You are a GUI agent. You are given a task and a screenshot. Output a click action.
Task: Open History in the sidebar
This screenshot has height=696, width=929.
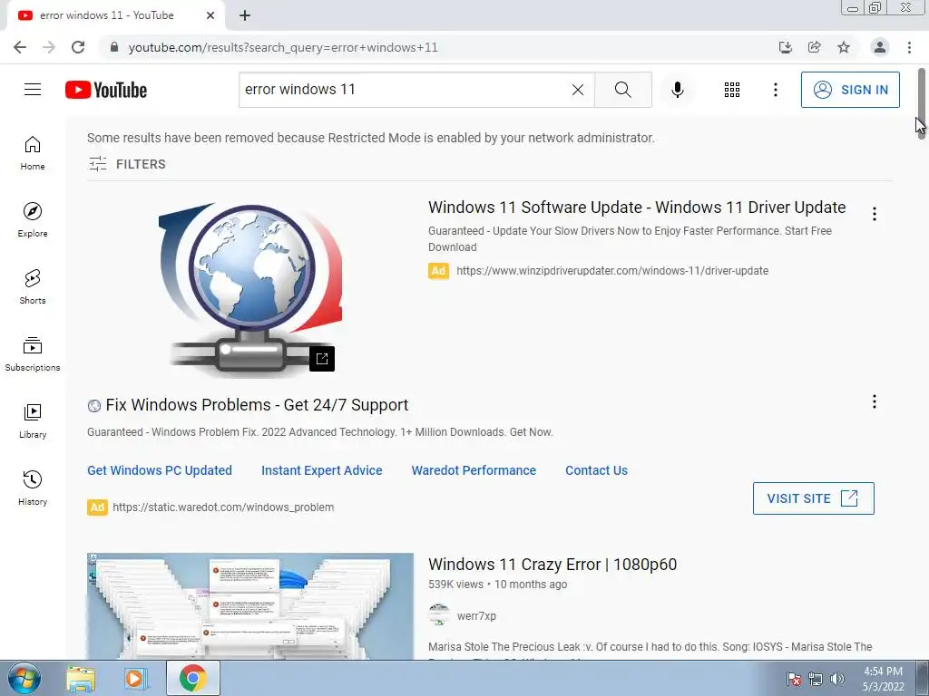pyautogui.click(x=33, y=488)
